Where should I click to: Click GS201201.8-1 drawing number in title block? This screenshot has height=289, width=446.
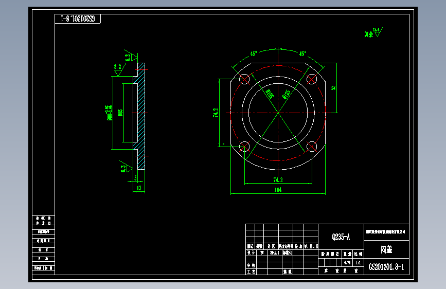[386, 267]
